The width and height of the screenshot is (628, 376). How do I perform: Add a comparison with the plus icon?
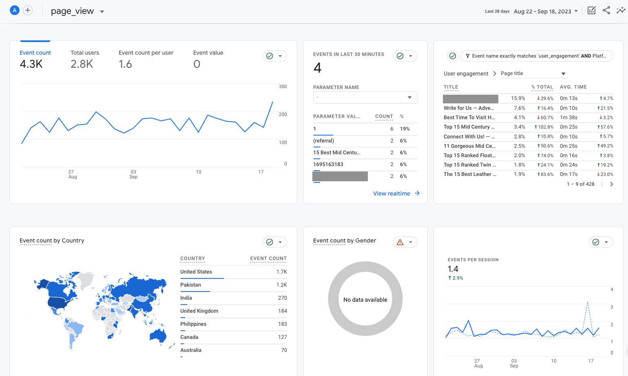pos(28,10)
